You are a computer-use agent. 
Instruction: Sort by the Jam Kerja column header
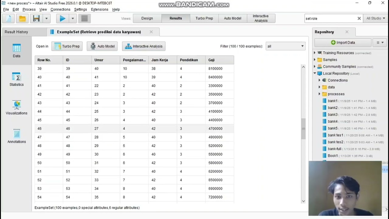163,60
